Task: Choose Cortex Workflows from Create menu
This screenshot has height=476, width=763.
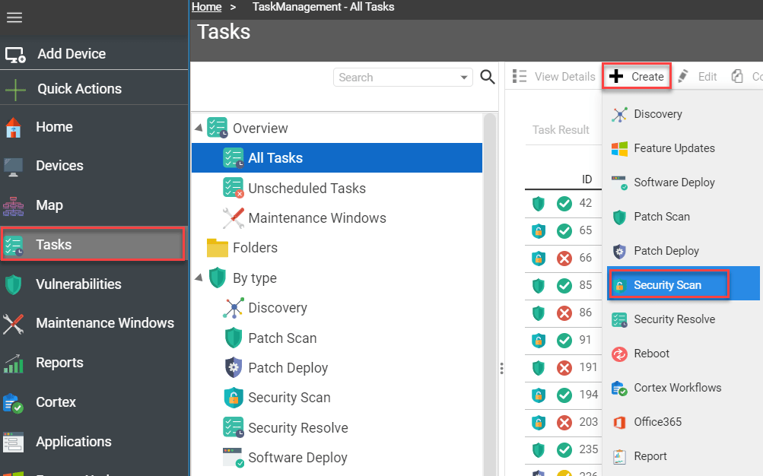Action: tap(682, 388)
